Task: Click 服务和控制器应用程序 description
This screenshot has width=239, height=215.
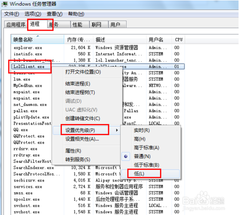Action: pyautogui.click(x=119, y=187)
